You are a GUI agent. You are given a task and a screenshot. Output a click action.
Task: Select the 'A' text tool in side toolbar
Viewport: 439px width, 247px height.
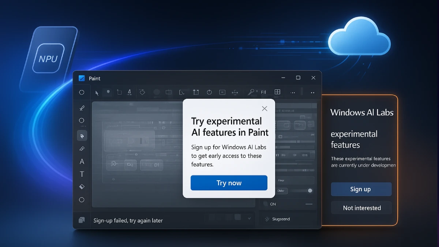click(x=82, y=161)
